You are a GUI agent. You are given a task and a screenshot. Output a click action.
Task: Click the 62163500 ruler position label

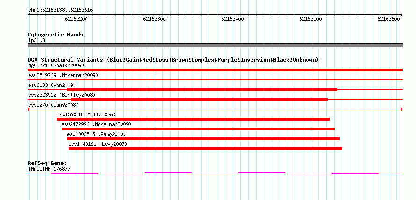(310, 19)
